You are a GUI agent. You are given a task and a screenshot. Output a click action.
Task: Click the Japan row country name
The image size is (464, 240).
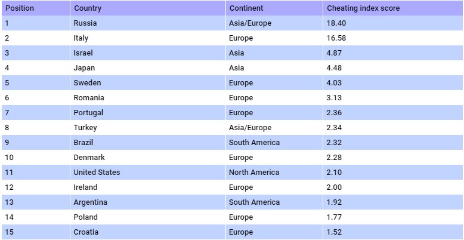(84, 68)
